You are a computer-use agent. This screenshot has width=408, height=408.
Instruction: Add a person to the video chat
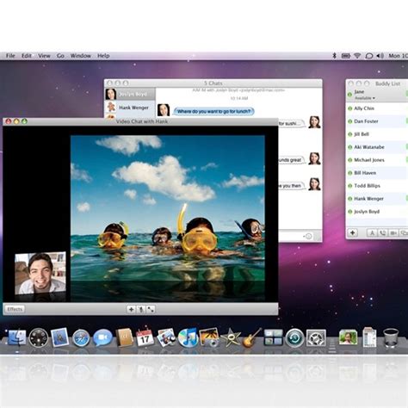tap(131, 309)
